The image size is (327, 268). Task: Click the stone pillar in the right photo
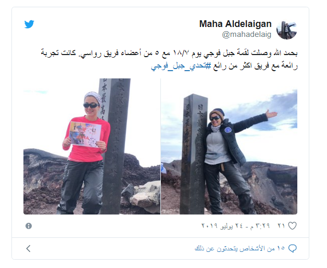[193, 154]
